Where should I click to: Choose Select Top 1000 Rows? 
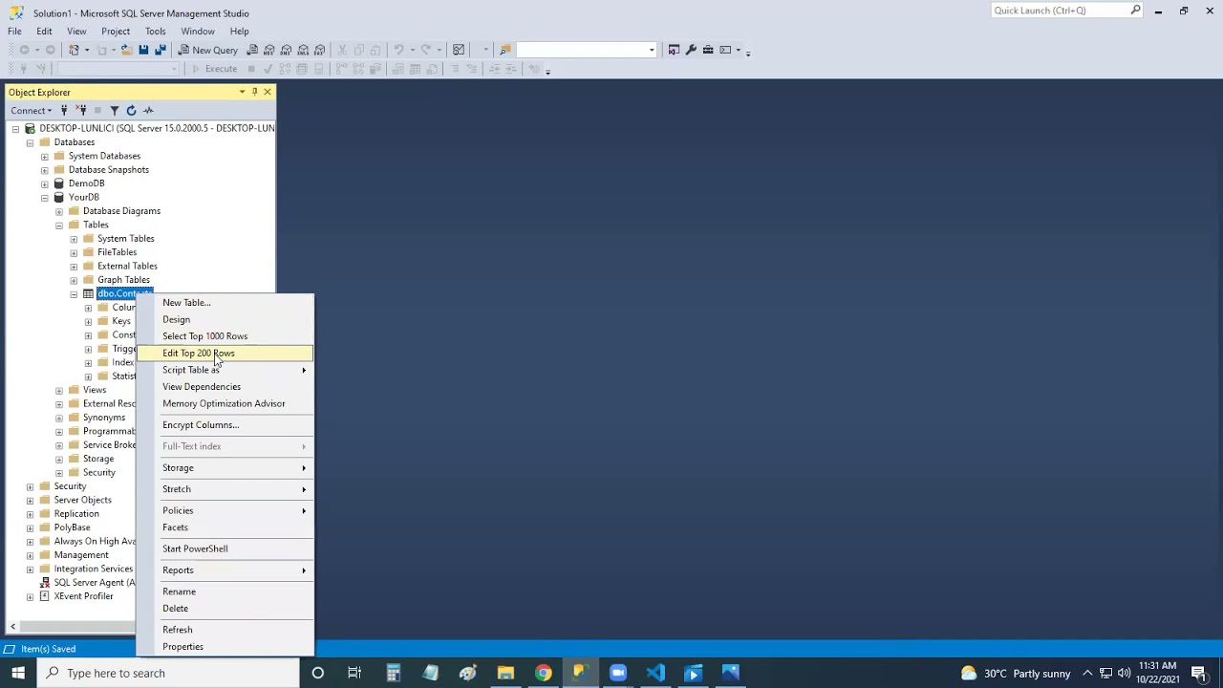[225, 336]
